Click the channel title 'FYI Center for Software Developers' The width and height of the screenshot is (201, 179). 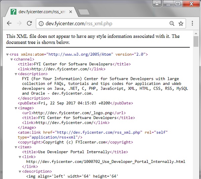click(73, 64)
